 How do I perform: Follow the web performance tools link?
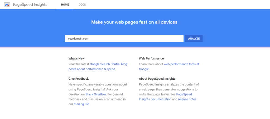[x=181, y=64]
